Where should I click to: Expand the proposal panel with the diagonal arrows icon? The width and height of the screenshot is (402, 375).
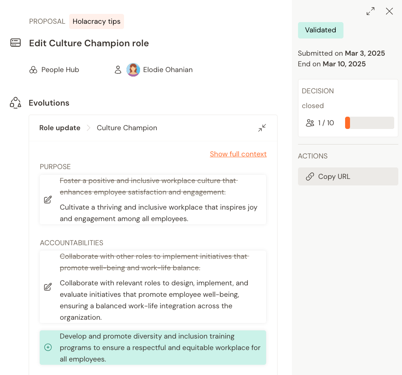[x=370, y=11]
